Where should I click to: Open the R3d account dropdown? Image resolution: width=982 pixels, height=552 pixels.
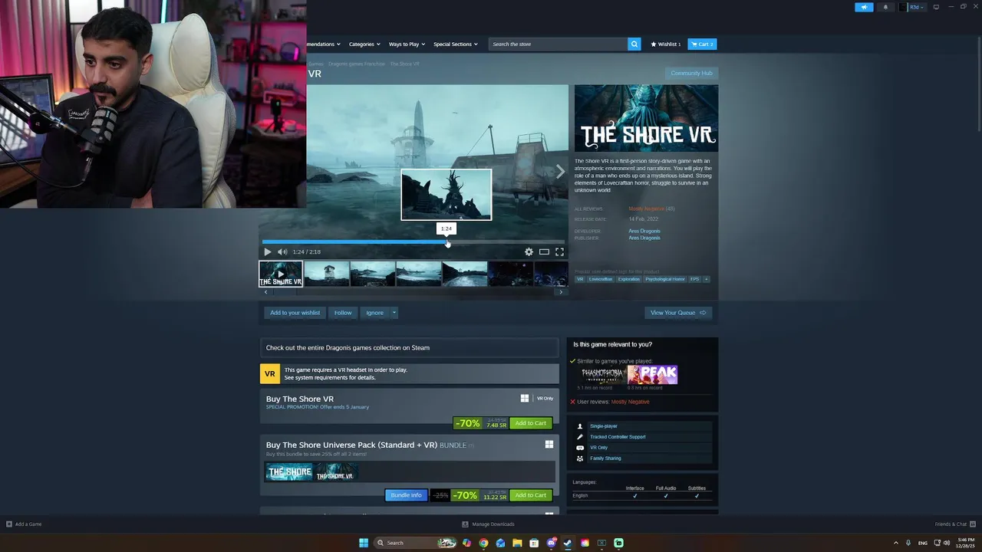click(x=913, y=7)
